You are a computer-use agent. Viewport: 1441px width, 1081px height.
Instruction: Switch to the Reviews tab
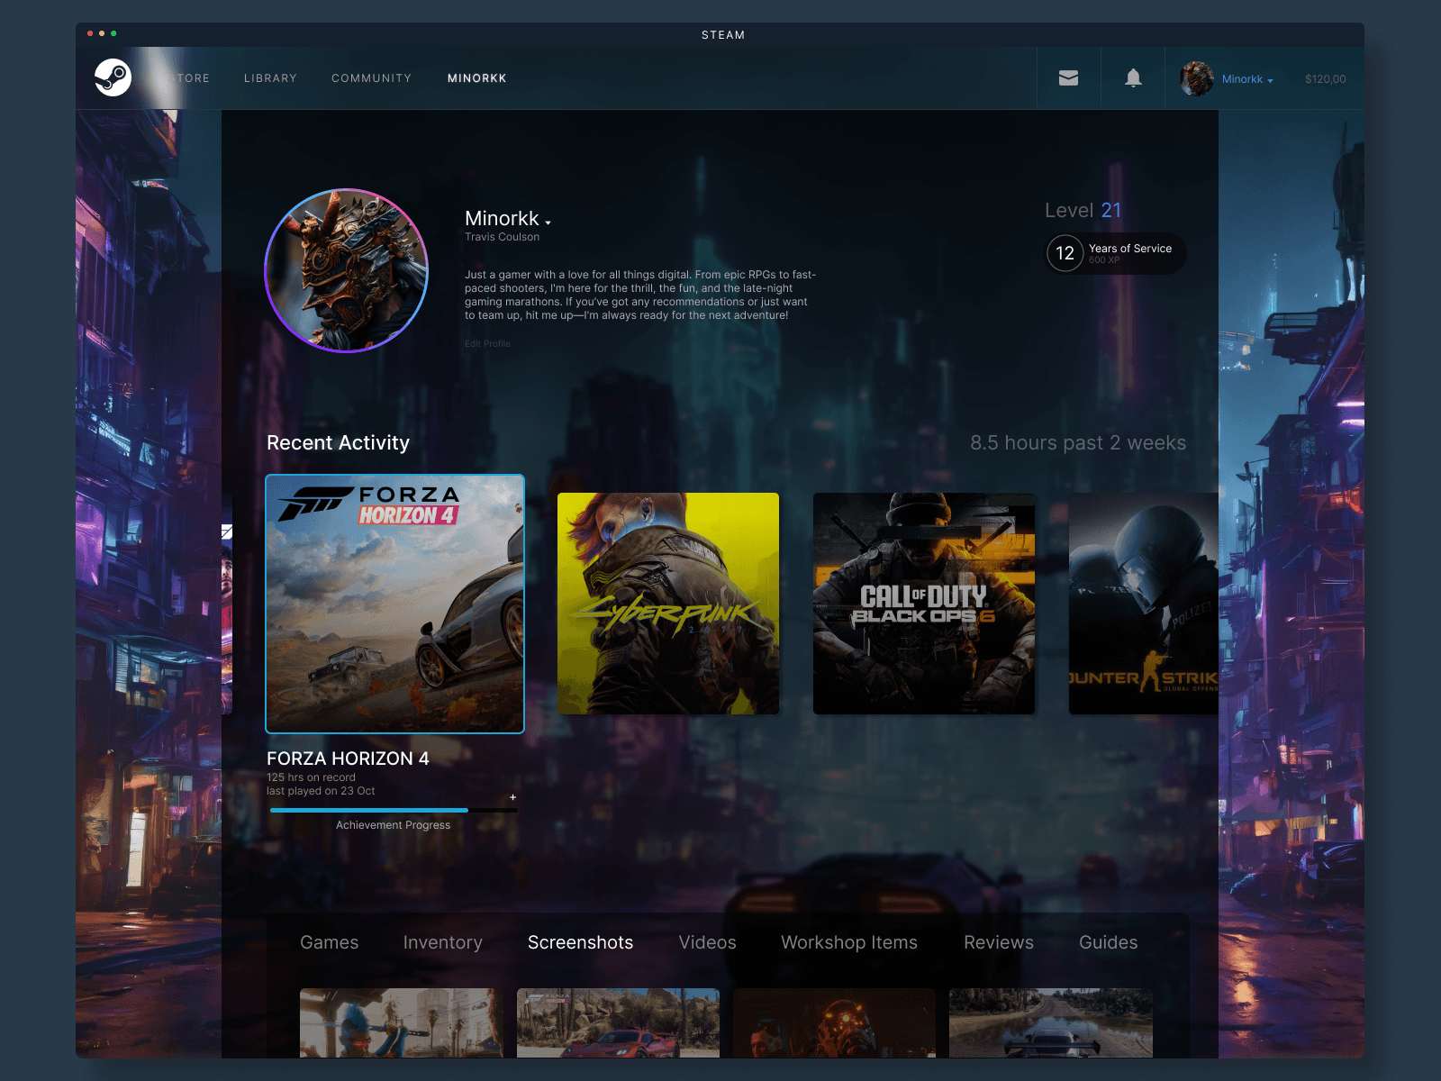(998, 942)
